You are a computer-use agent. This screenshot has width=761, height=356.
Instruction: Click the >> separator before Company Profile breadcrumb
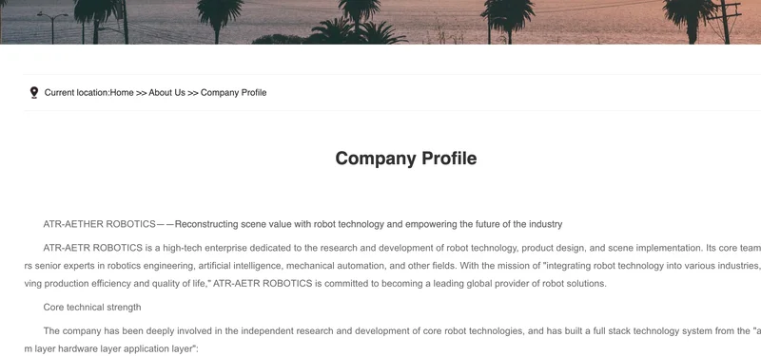[193, 92]
